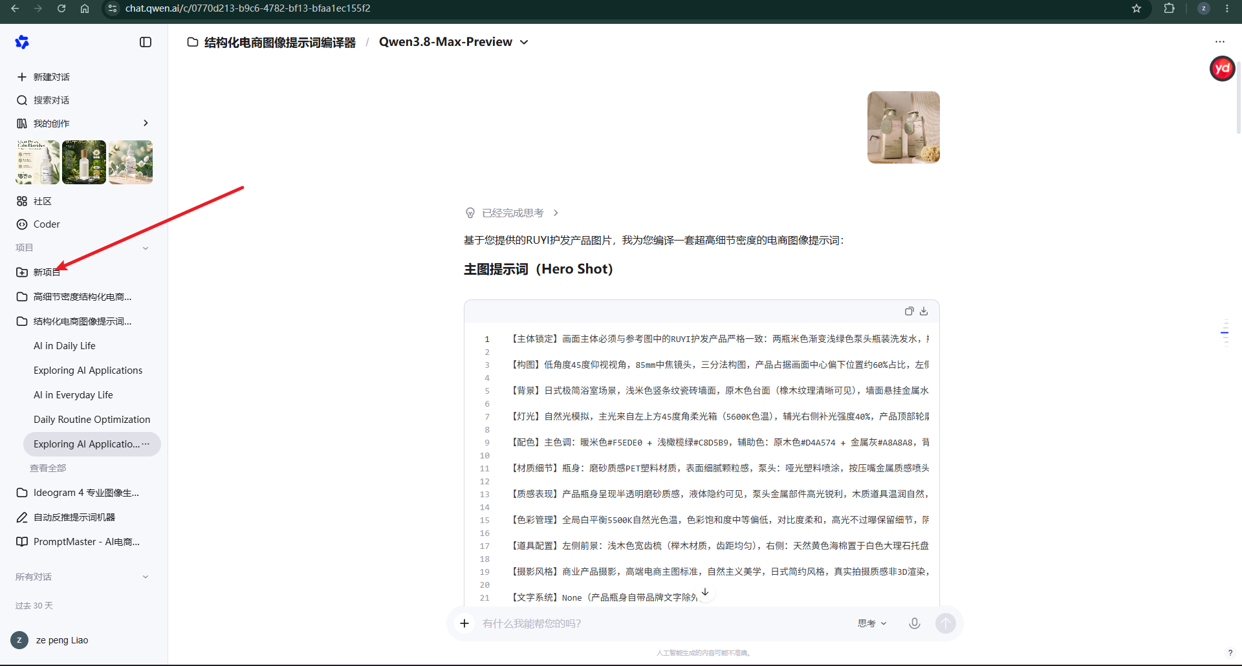1242x666 pixels.
Task: Open Coder from sidebar
Action: coord(38,224)
